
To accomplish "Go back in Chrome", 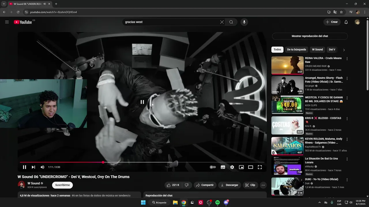I will 4,12.
